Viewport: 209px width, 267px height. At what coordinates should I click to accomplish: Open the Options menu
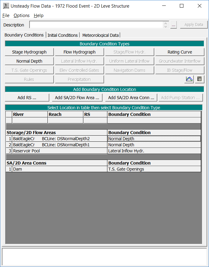pyautogui.click(x=22, y=16)
